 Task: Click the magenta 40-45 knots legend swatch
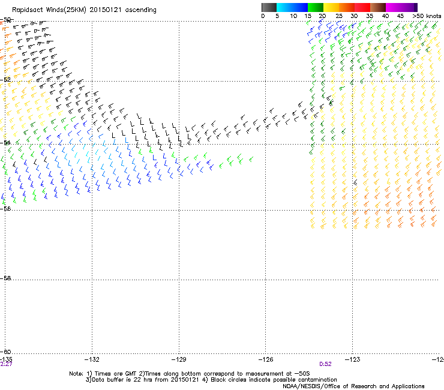(394, 7)
